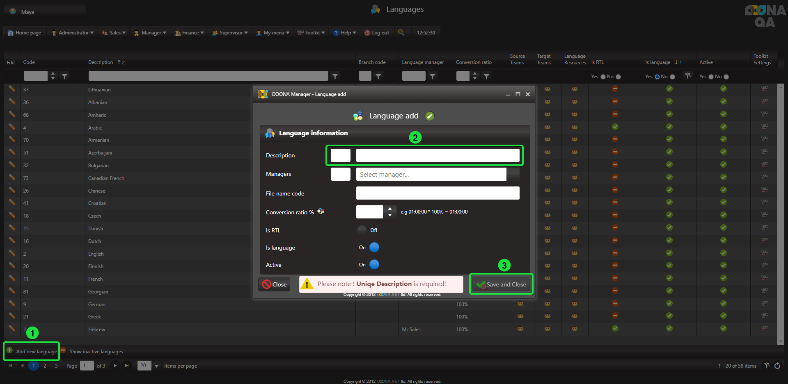Open the Administrator menu

coord(73,33)
